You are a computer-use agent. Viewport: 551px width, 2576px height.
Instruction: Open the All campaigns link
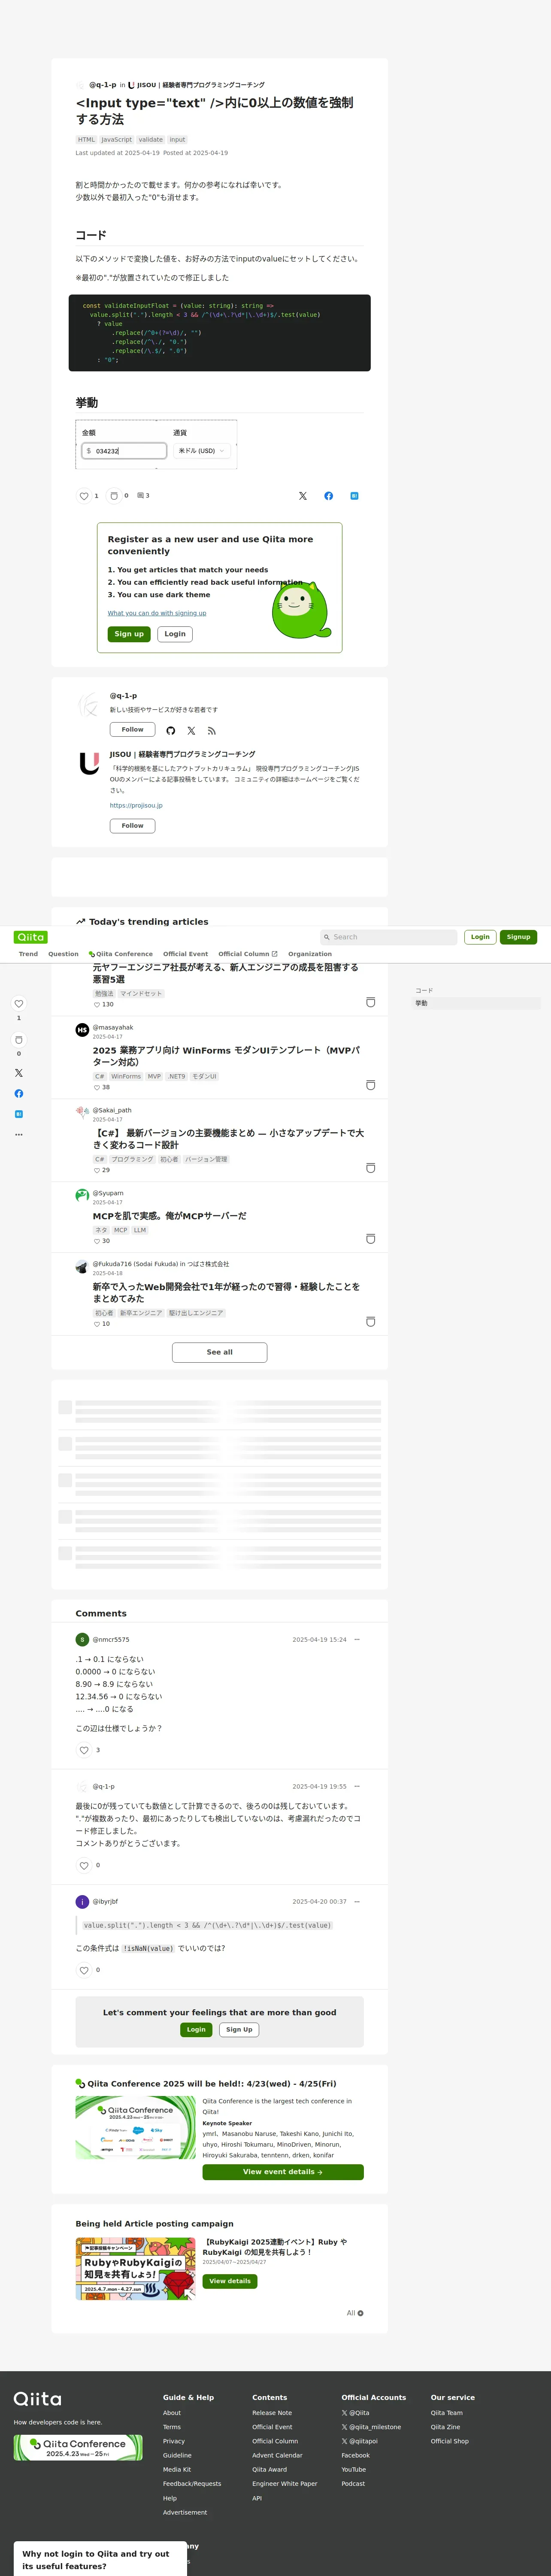click(x=355, y=2313)
